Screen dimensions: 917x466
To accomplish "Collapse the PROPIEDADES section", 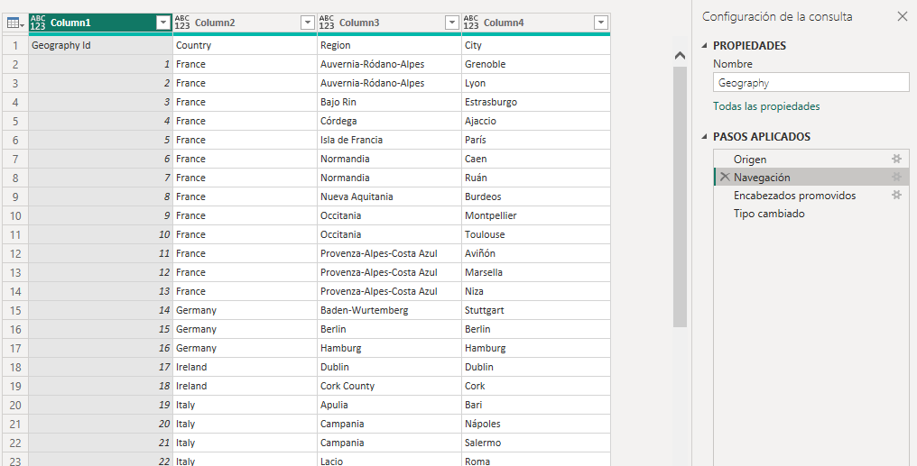I will click(705, 46).
